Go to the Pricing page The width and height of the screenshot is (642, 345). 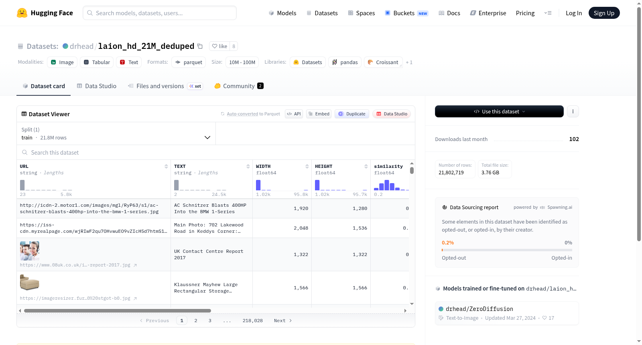coord(525,13)
